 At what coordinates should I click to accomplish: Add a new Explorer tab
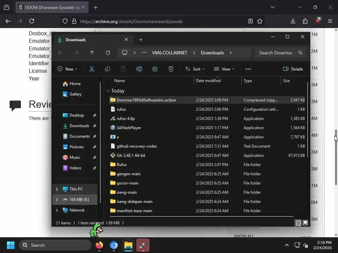pos(141,40)
